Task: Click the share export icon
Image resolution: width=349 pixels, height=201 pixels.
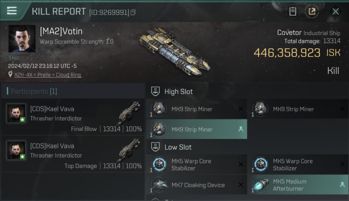Action: tap(312, 12)
